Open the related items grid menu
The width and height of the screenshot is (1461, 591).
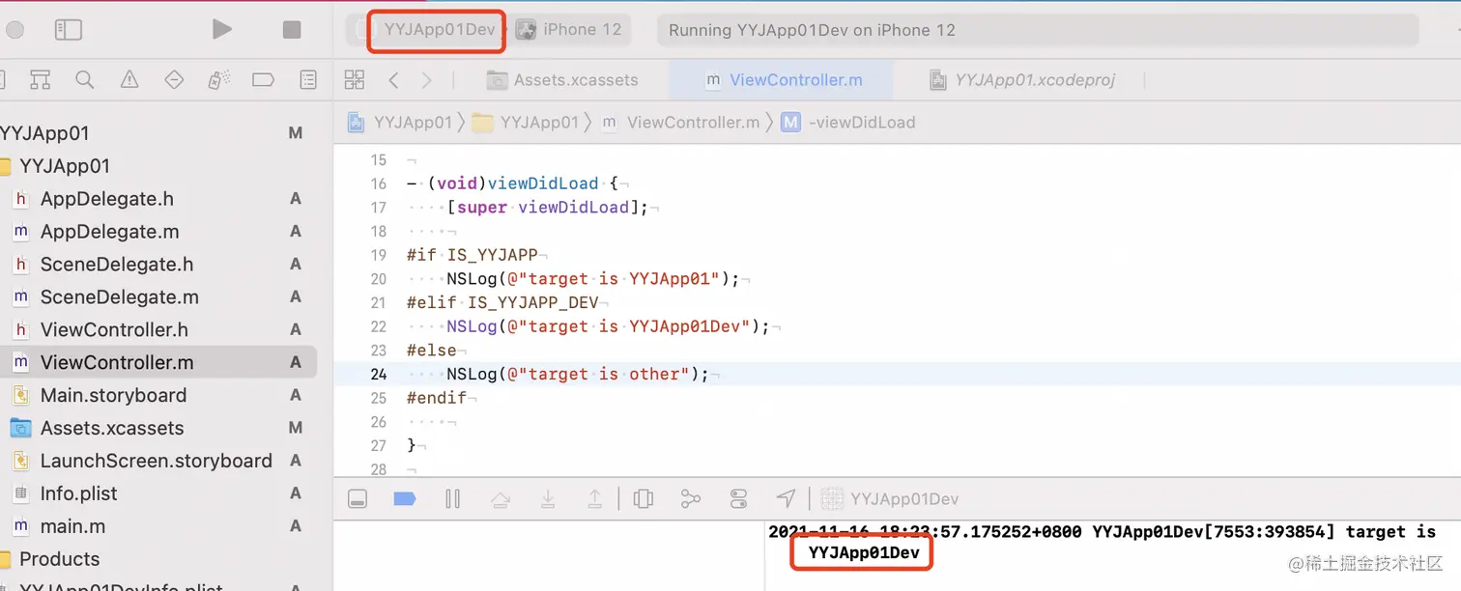[x=355, y=80]
